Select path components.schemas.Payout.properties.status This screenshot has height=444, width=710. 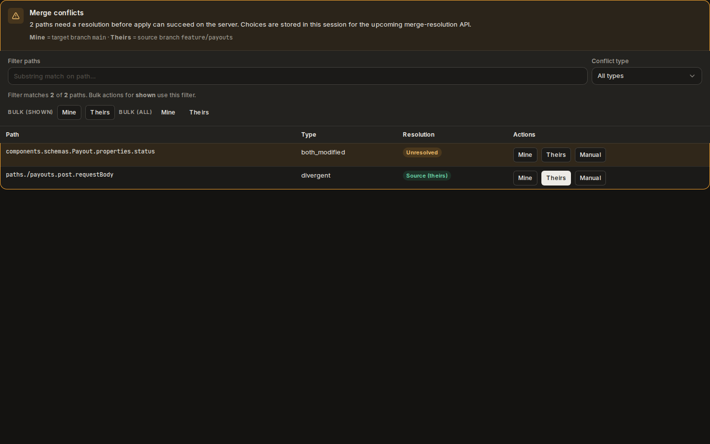[x=80, y=151]
